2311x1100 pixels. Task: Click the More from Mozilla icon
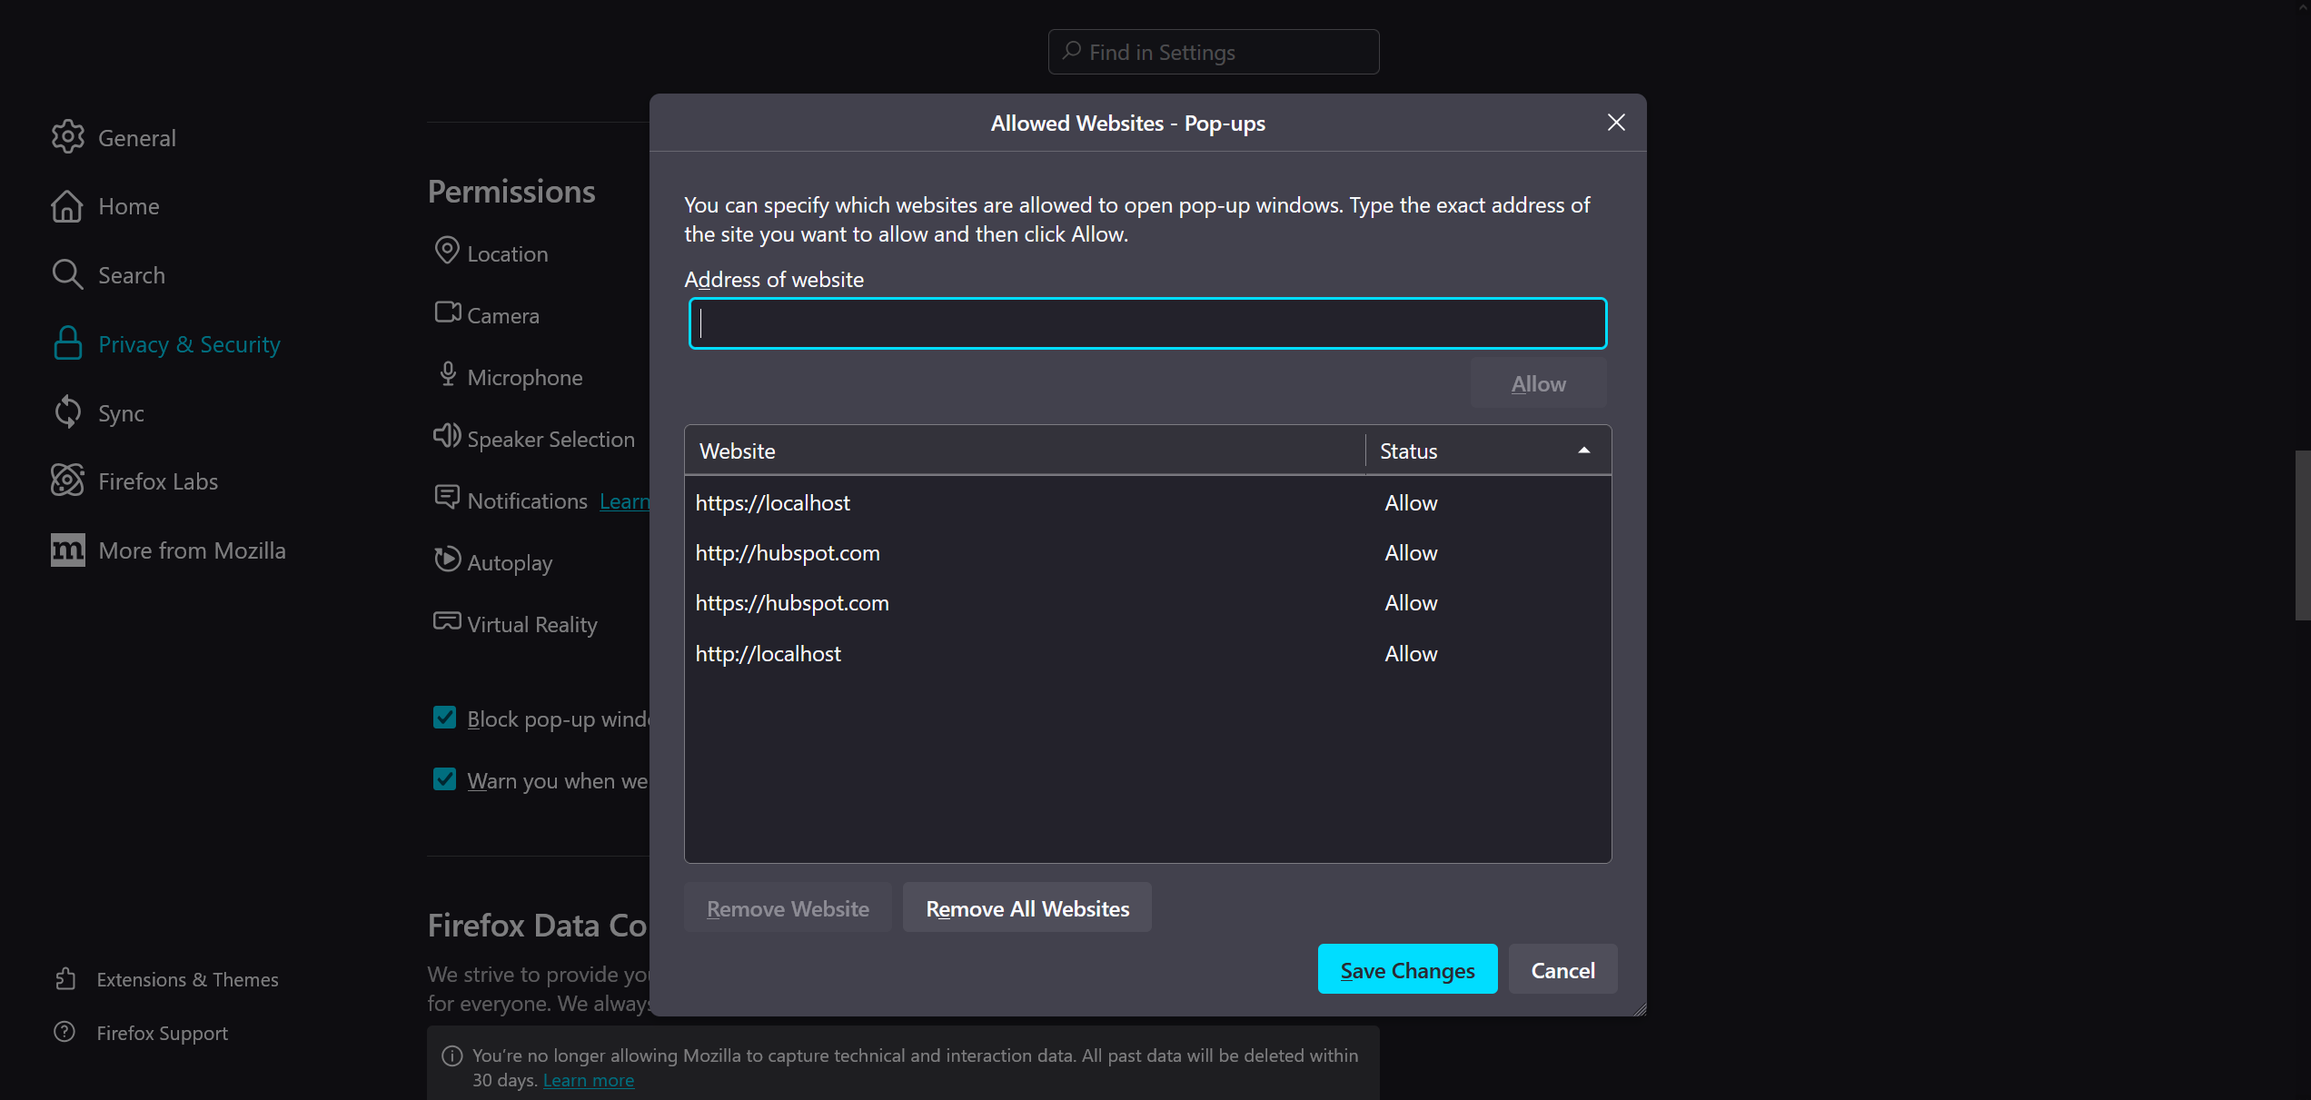[67, 550]
